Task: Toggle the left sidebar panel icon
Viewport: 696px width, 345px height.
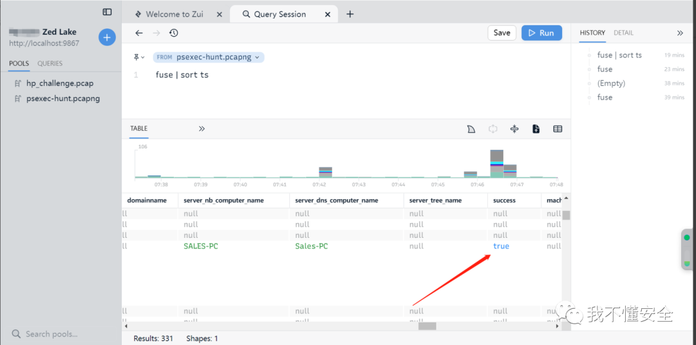Action: pos(107,12)
